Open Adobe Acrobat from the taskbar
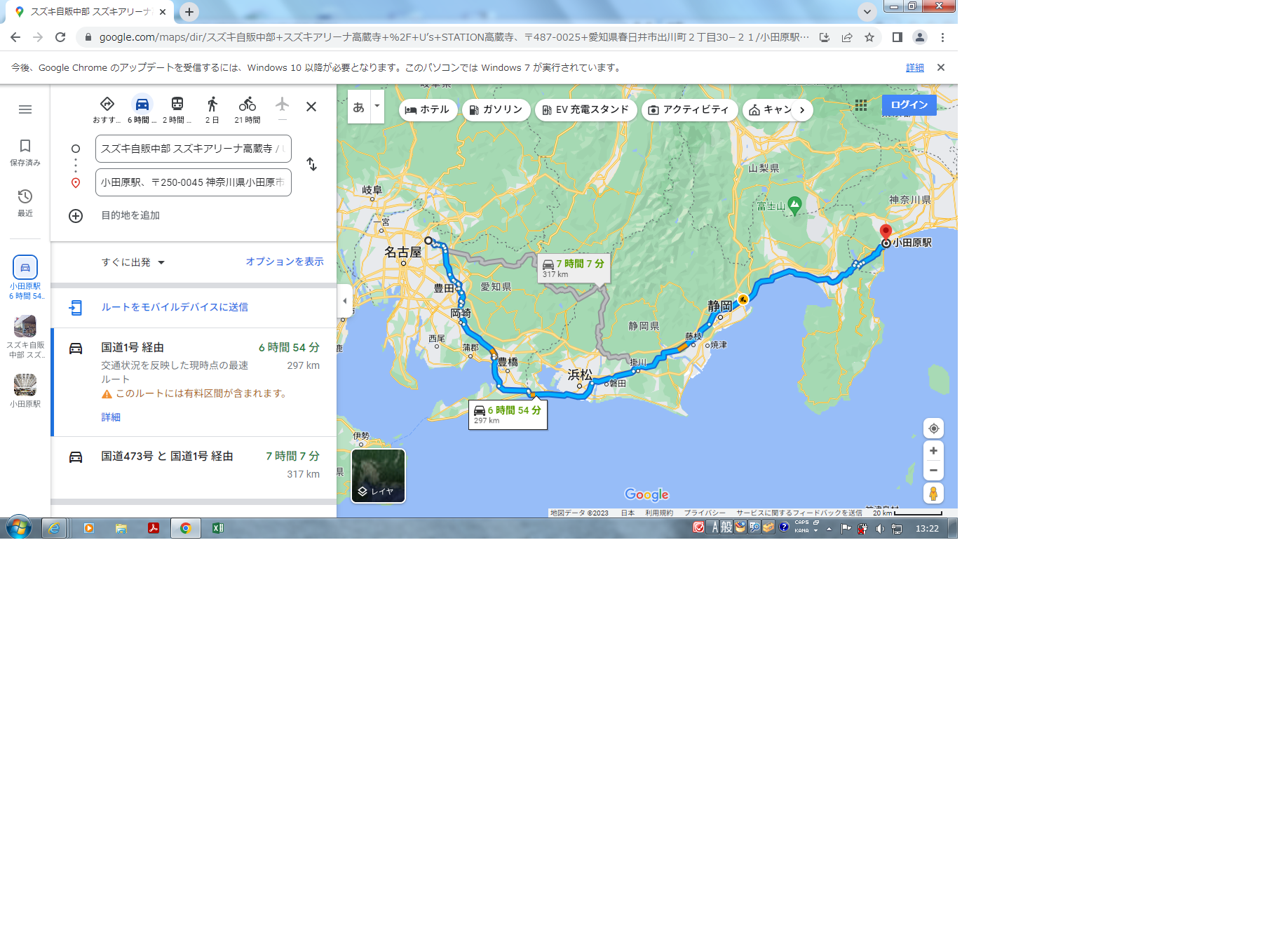The height and width of the screenshot is (951, 1267). pos(154,528)
